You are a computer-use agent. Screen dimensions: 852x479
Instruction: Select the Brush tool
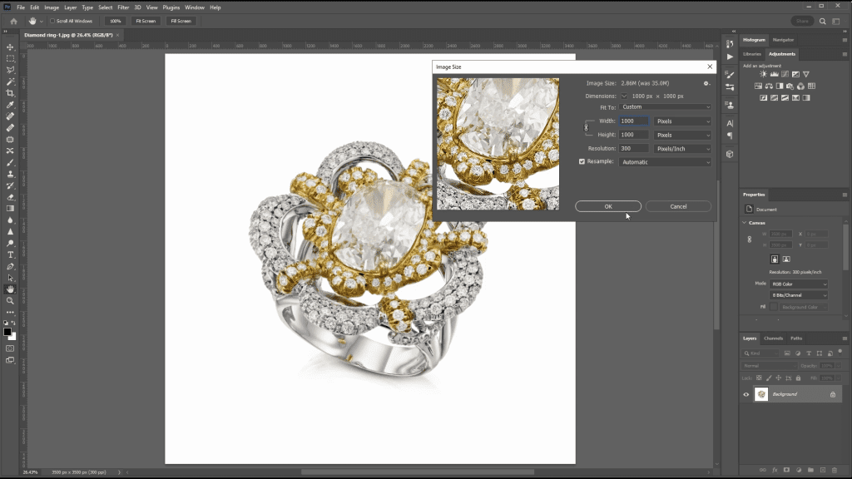coord(10,162)
